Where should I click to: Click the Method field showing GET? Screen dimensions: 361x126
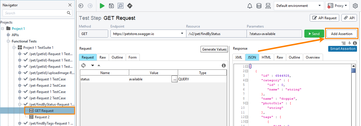pos(93,34)
